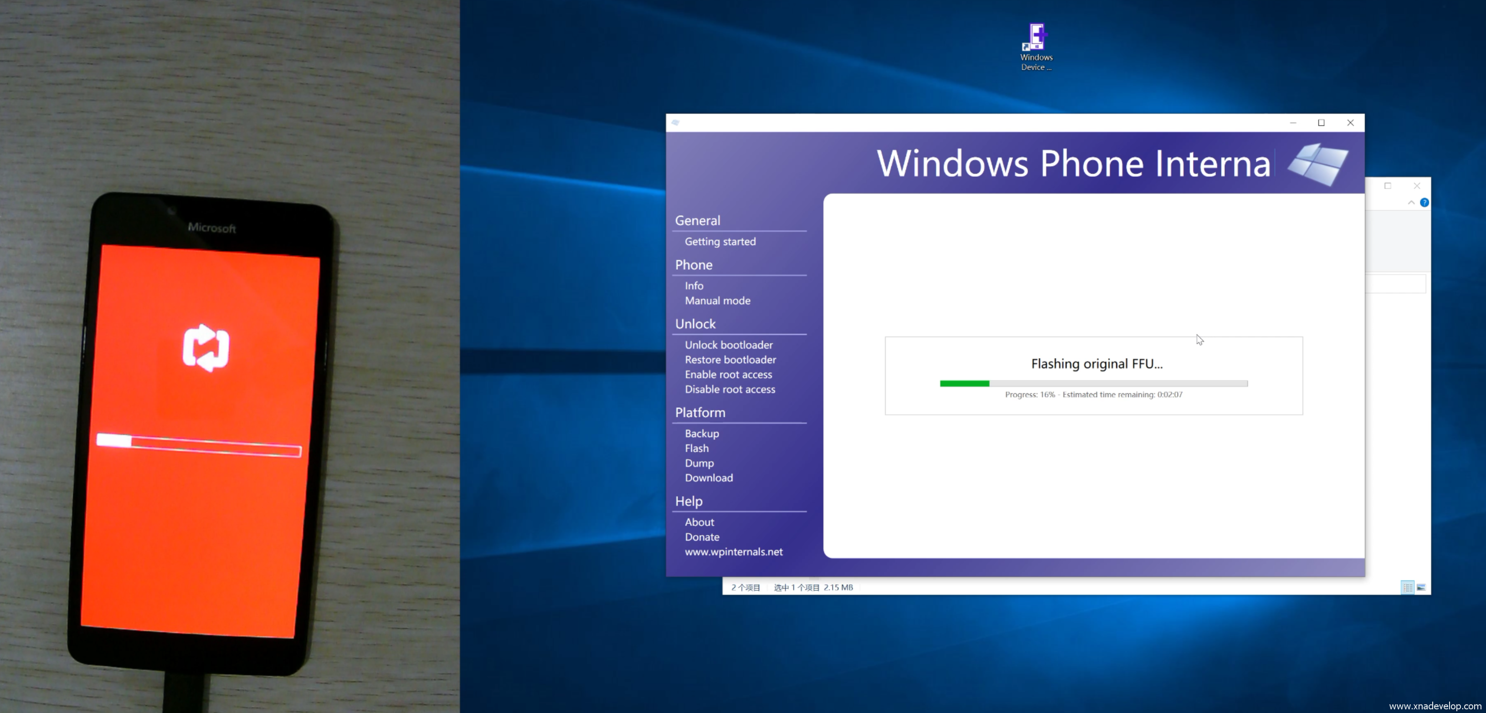This screenshot has height=713, width=1486.
Task: Choose Unlock bootloader option
Action: click(x=729, y=345)
